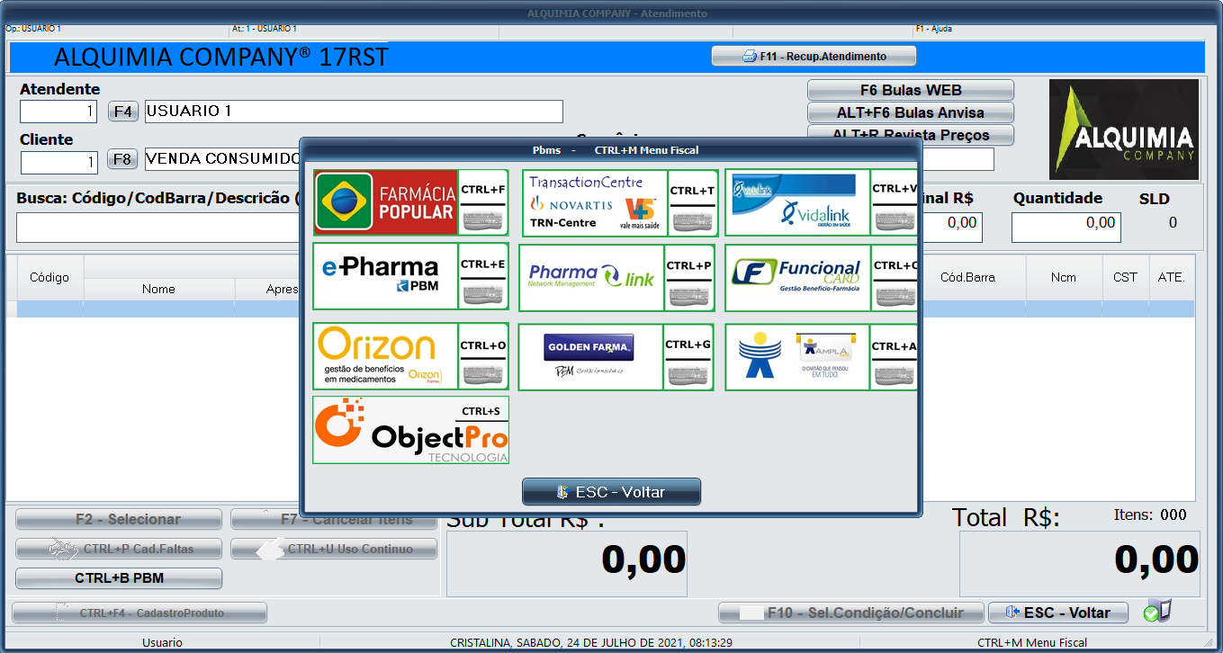Click the CTRL+T keyboard shortcut tile
This screenshot has height=653, width=1223.
pos(692,202)
